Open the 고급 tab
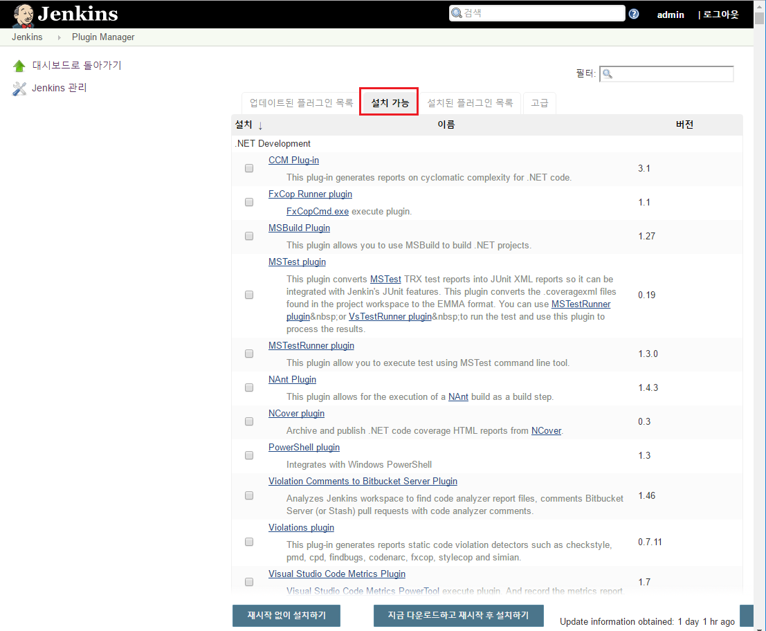The height and width of the screenshot is (631, 766). pos(539,103)
